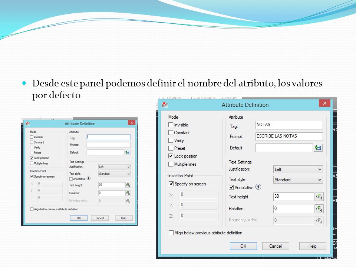Click Text height field in small dialog
356x267 pixels.
pos(112,185)
